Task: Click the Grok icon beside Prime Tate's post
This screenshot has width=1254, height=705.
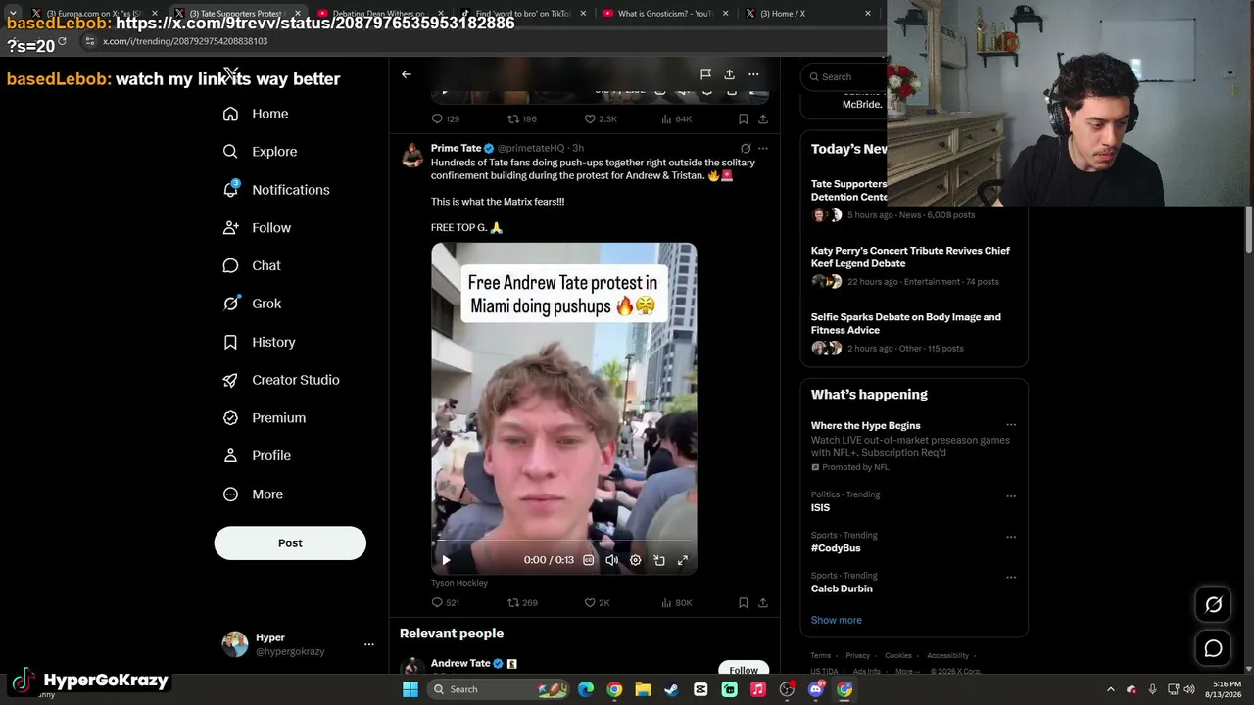Action: click(746, 149)
